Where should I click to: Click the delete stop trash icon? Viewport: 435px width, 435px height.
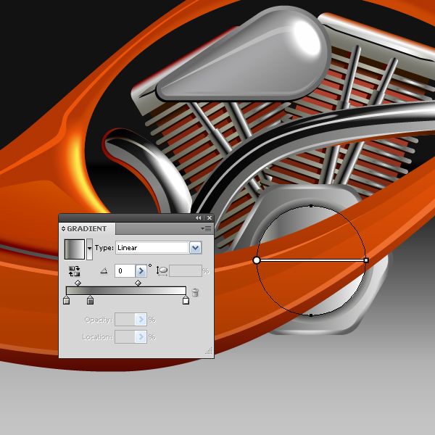point(195,292)
